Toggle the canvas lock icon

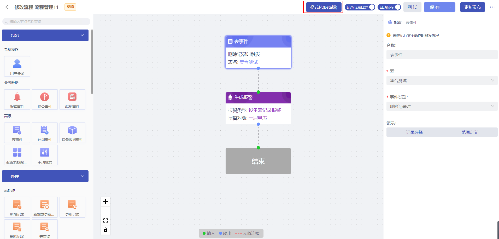[105, 230]
